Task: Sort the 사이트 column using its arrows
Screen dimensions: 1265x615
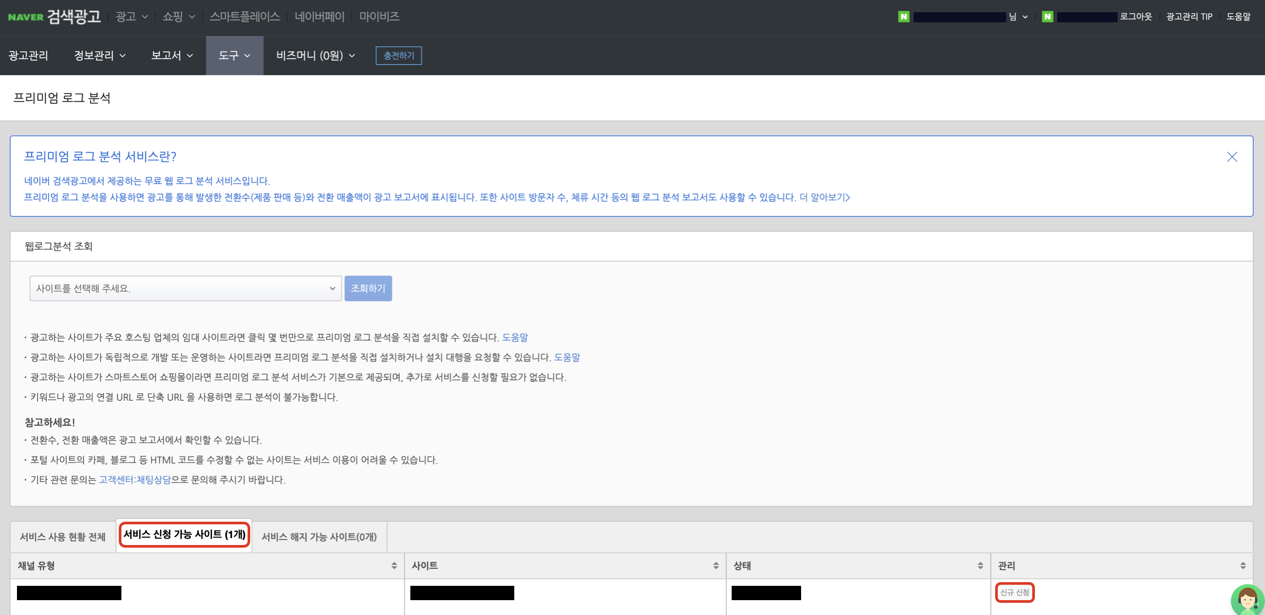Action: pos(716,566)
